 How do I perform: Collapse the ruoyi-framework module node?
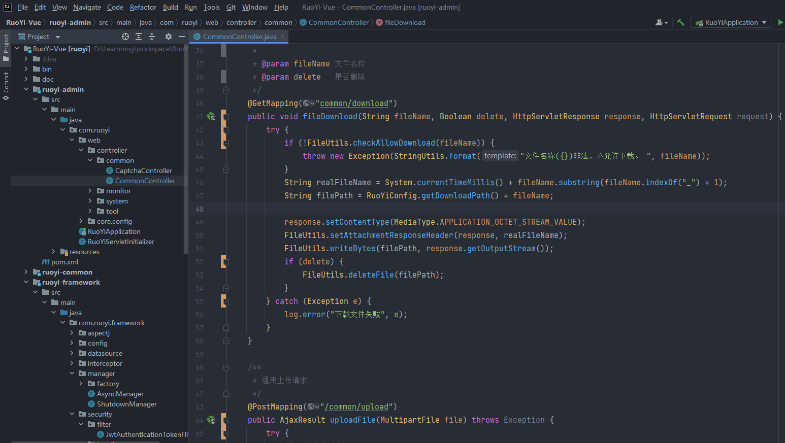(x=26, y=282)
